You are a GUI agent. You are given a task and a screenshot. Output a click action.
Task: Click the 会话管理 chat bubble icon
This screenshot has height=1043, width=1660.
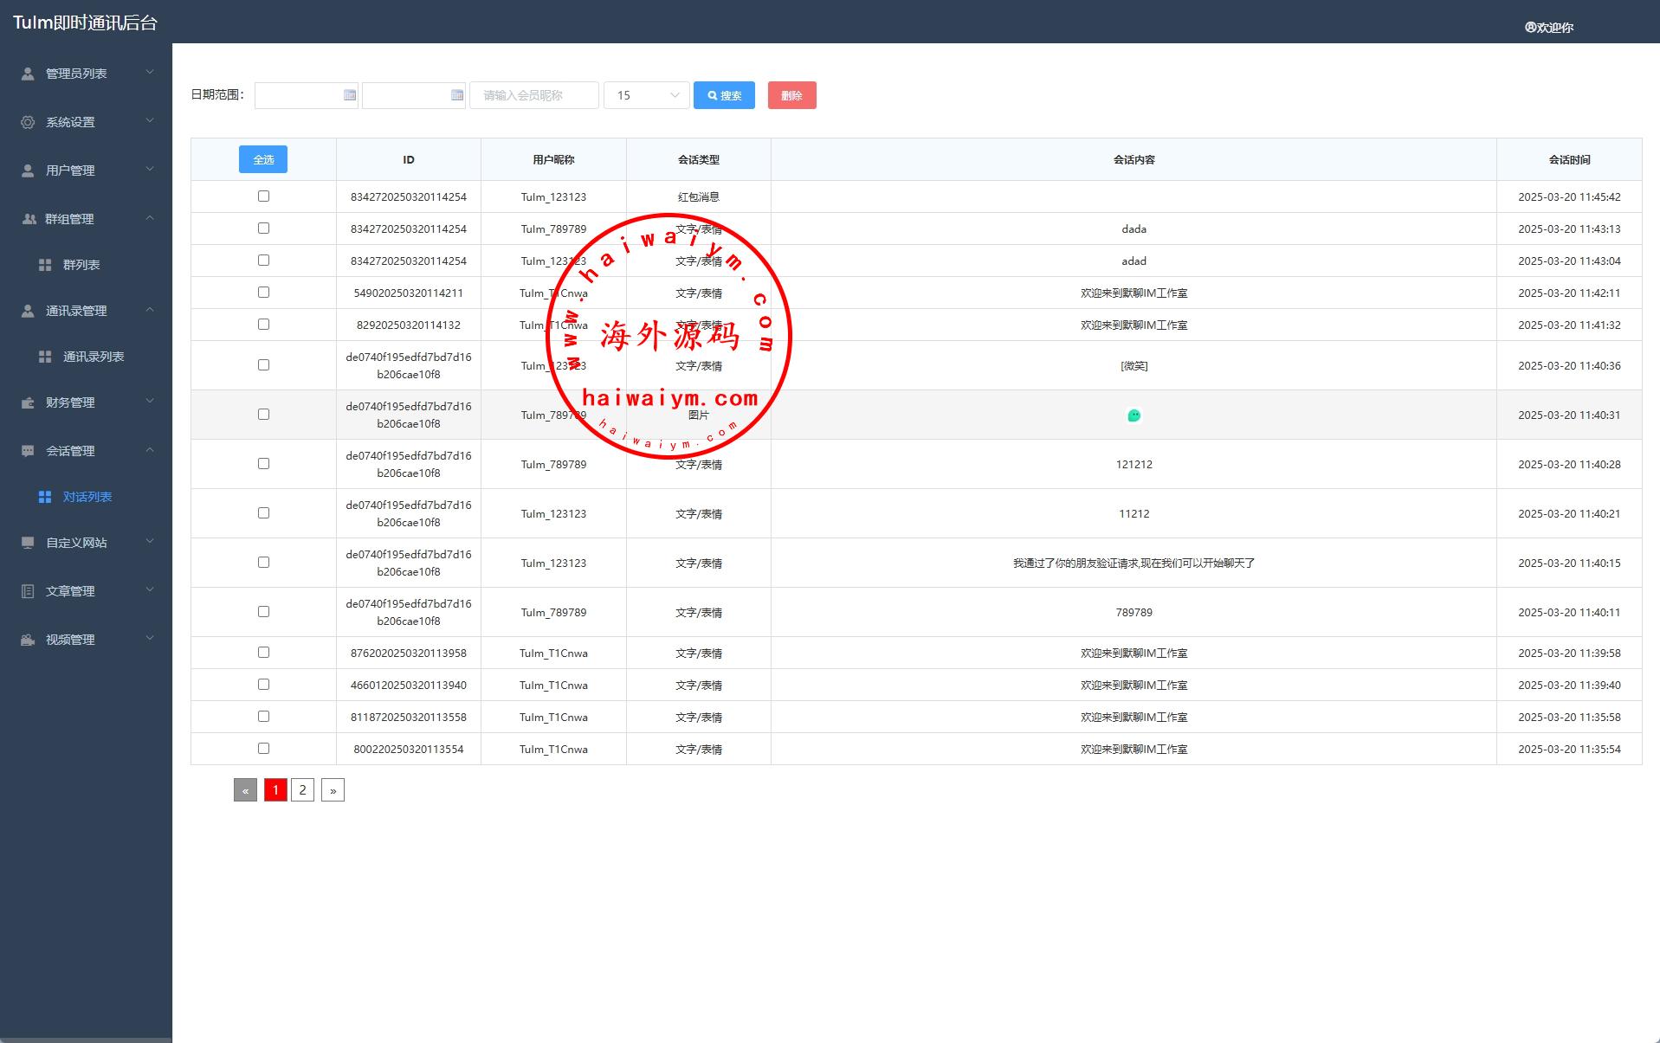tap(28, 451)
